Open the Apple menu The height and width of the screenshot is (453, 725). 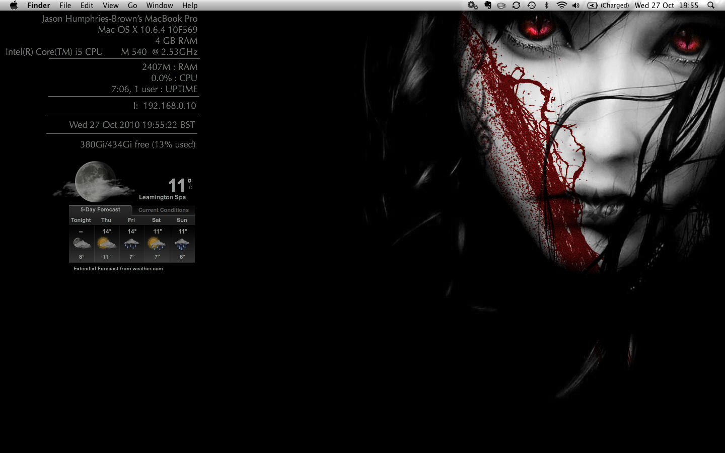(14, 5)
